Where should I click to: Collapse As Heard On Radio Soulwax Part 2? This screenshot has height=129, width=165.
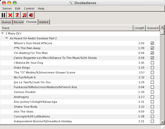(x=7, y=38)
